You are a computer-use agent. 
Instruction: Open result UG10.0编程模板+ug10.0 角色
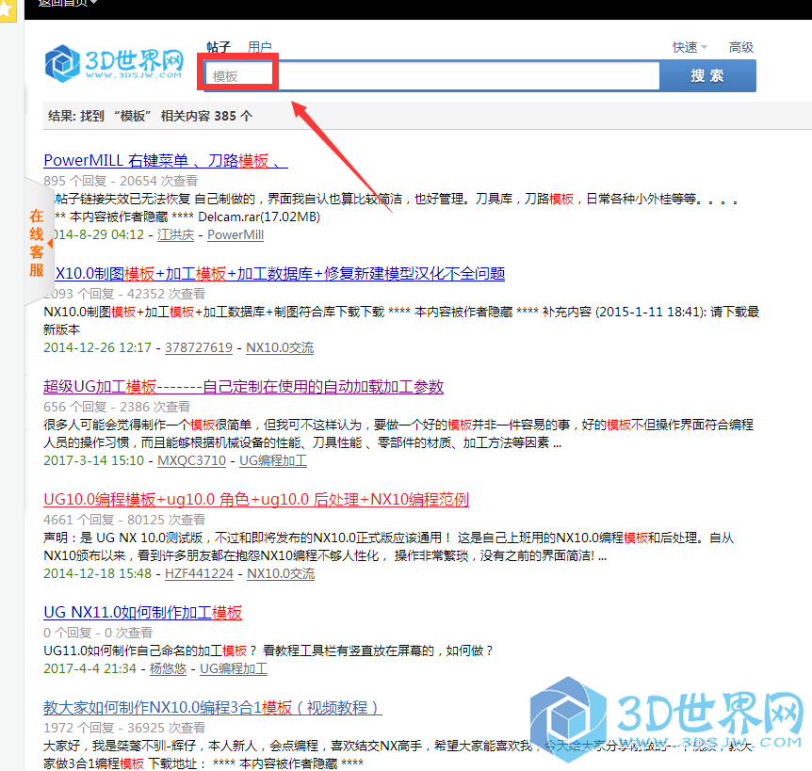(x=256, y=499)
